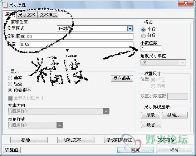Viewport: 196px width, 156px height.
Task: Click the 恢复值 button
Action: tap(12, 150)
